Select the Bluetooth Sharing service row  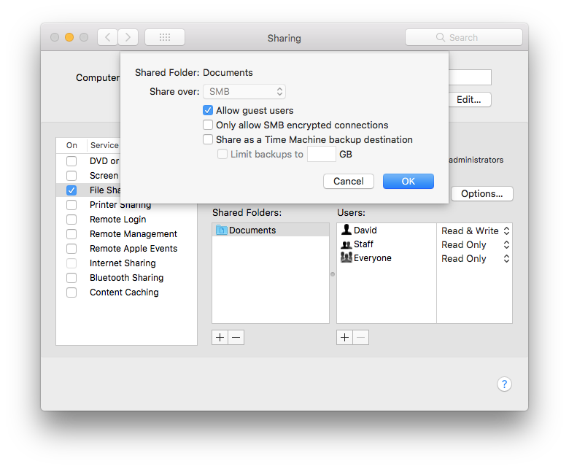127,277
